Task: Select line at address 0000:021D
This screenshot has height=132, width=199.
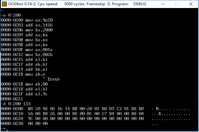Action: coord(24,89)
